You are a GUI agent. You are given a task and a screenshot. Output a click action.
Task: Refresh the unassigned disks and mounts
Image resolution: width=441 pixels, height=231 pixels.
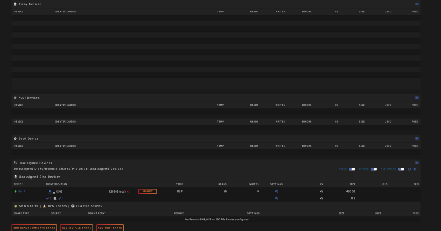pos(410,169)
